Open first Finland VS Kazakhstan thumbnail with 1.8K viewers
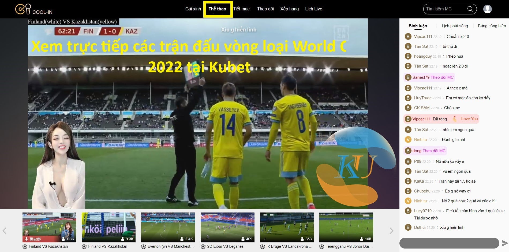 tap(49, 227)
